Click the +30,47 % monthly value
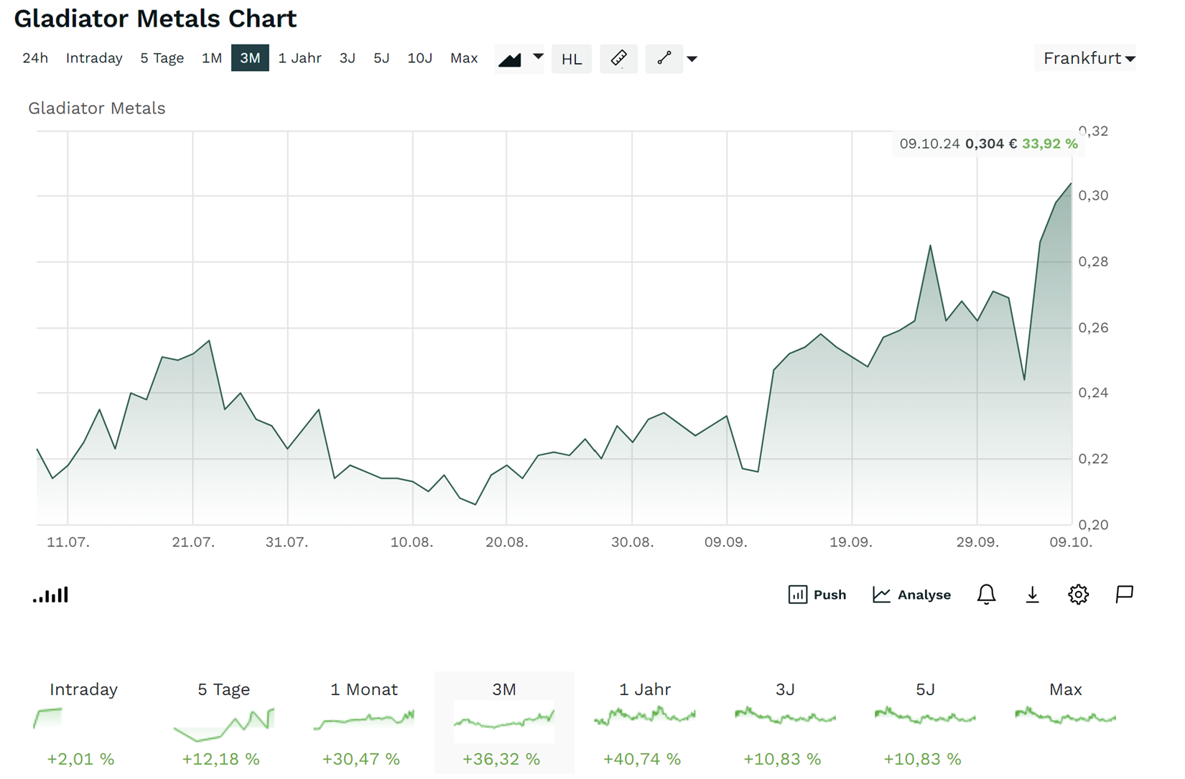This screenshot has width=1185, height=779. click(x=361, y=759)
